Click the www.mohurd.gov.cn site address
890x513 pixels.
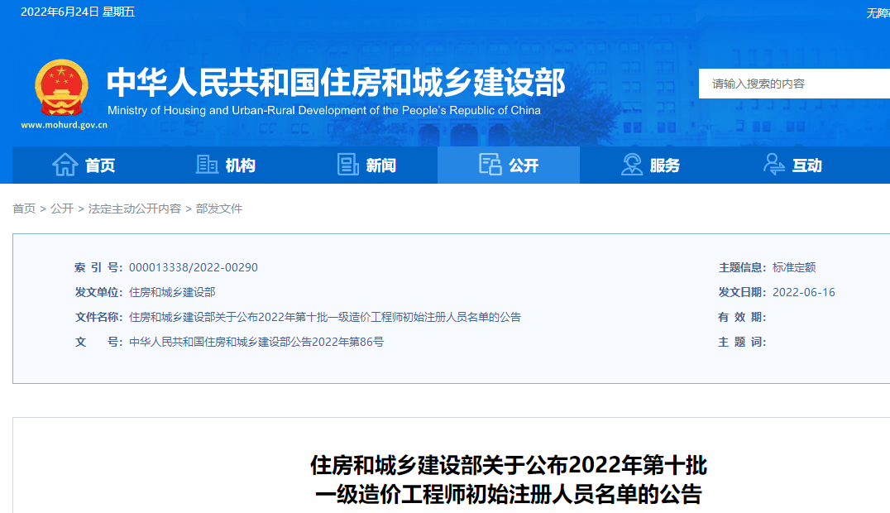click(64, 126)
